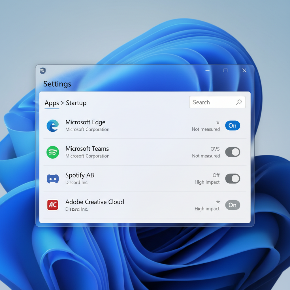Screen dimensions: 290x290
Task: Minimize the Settings window
Action: point(208,71)
